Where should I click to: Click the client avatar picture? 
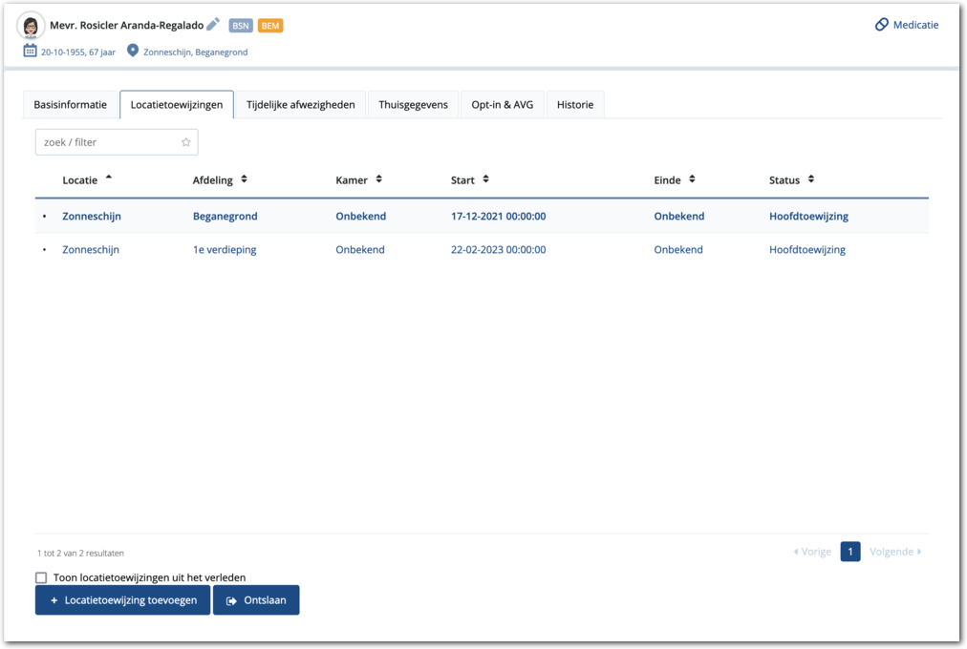(32, 26)
